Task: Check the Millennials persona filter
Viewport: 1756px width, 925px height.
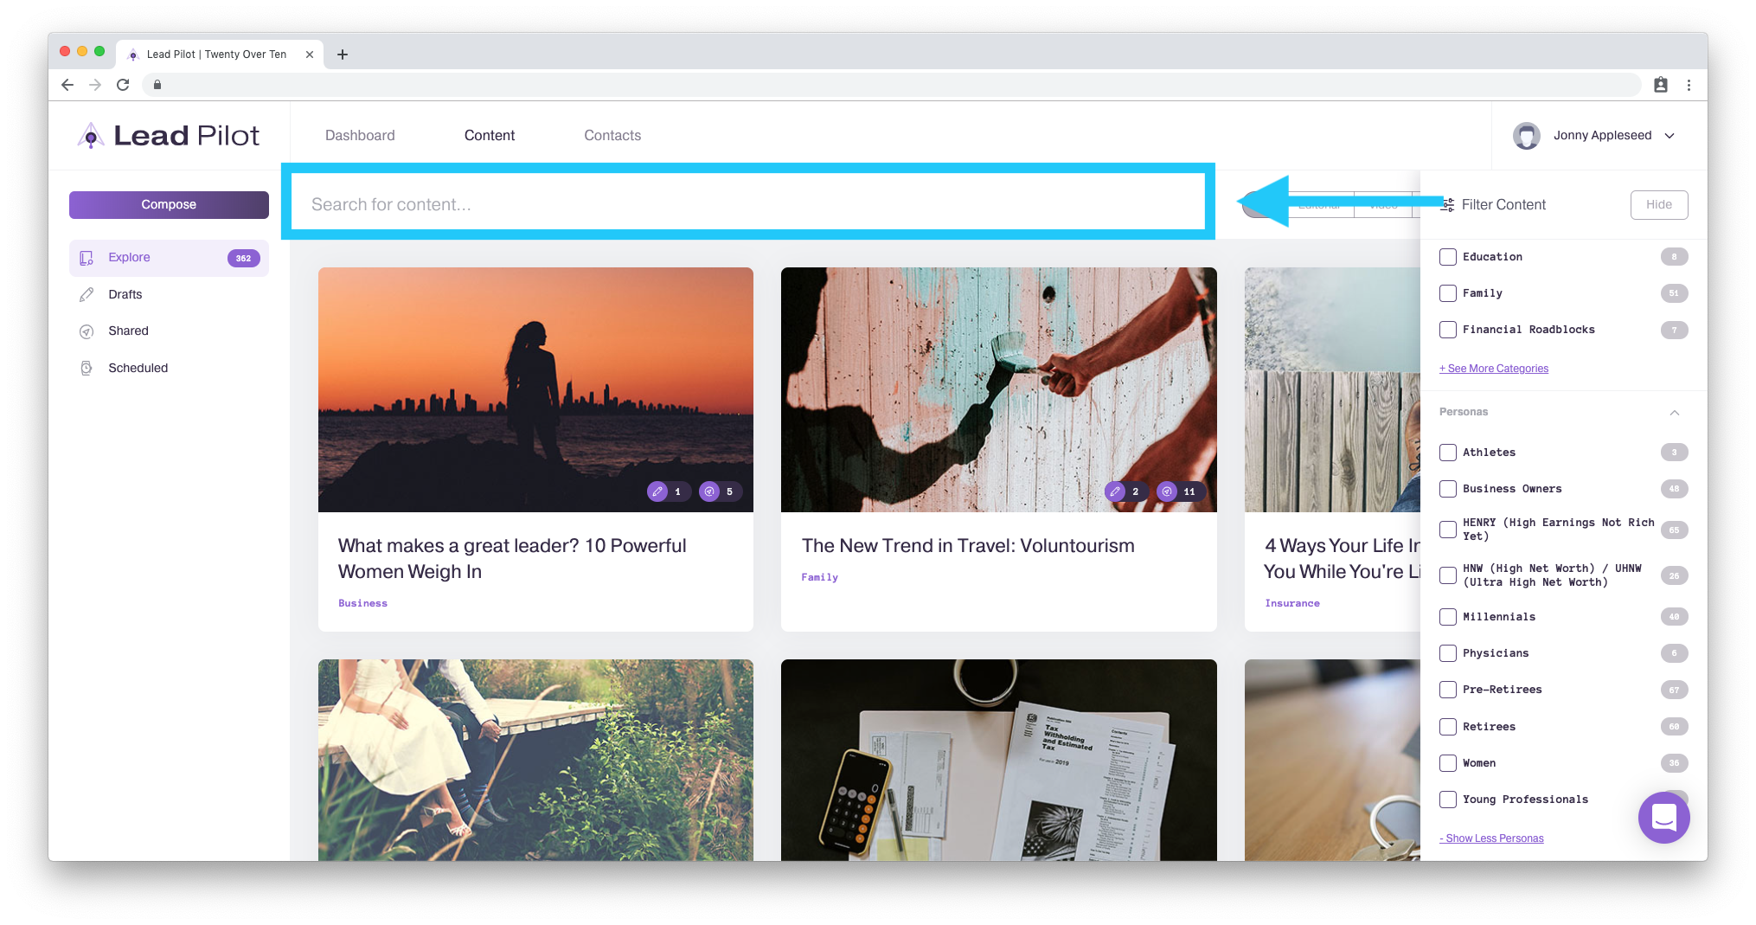Action: (x=1448, y=617)
